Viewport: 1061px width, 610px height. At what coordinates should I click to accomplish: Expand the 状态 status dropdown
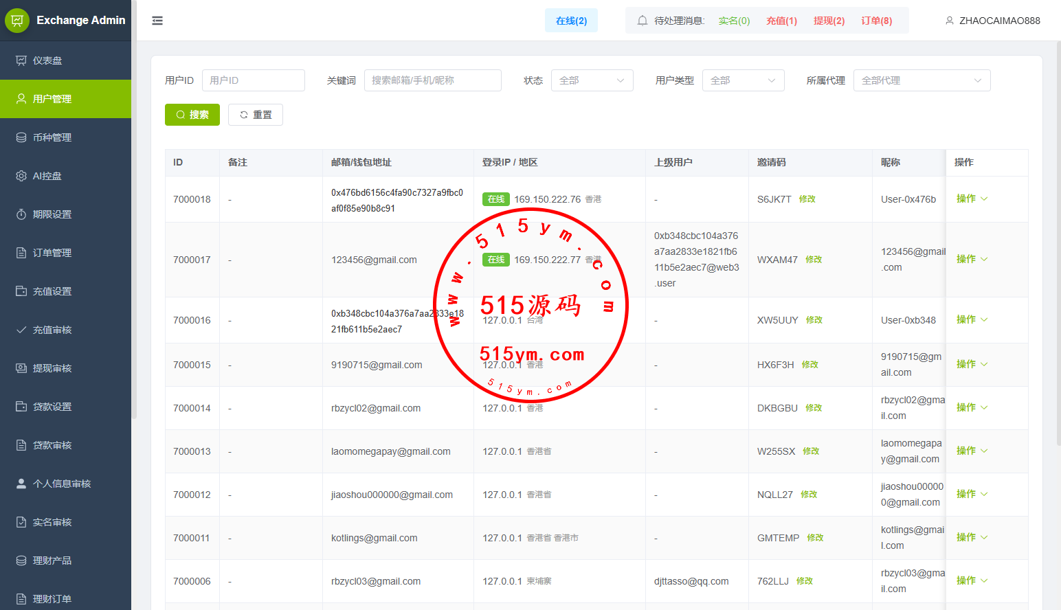(x=592, y=80)
